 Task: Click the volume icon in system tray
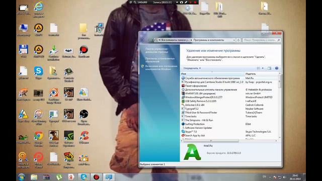(284, 177)
